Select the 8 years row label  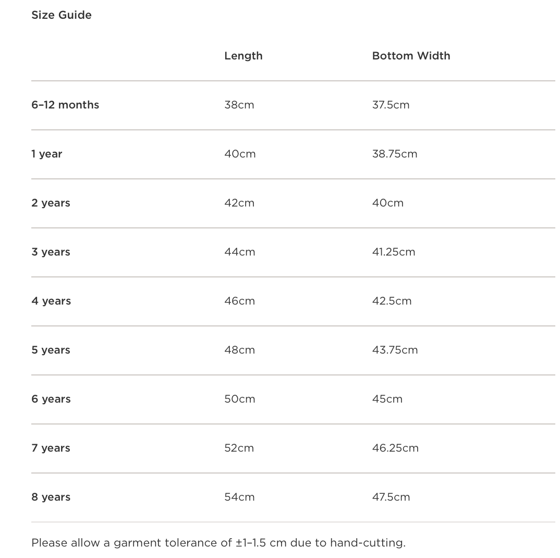[x=51, y=497]
